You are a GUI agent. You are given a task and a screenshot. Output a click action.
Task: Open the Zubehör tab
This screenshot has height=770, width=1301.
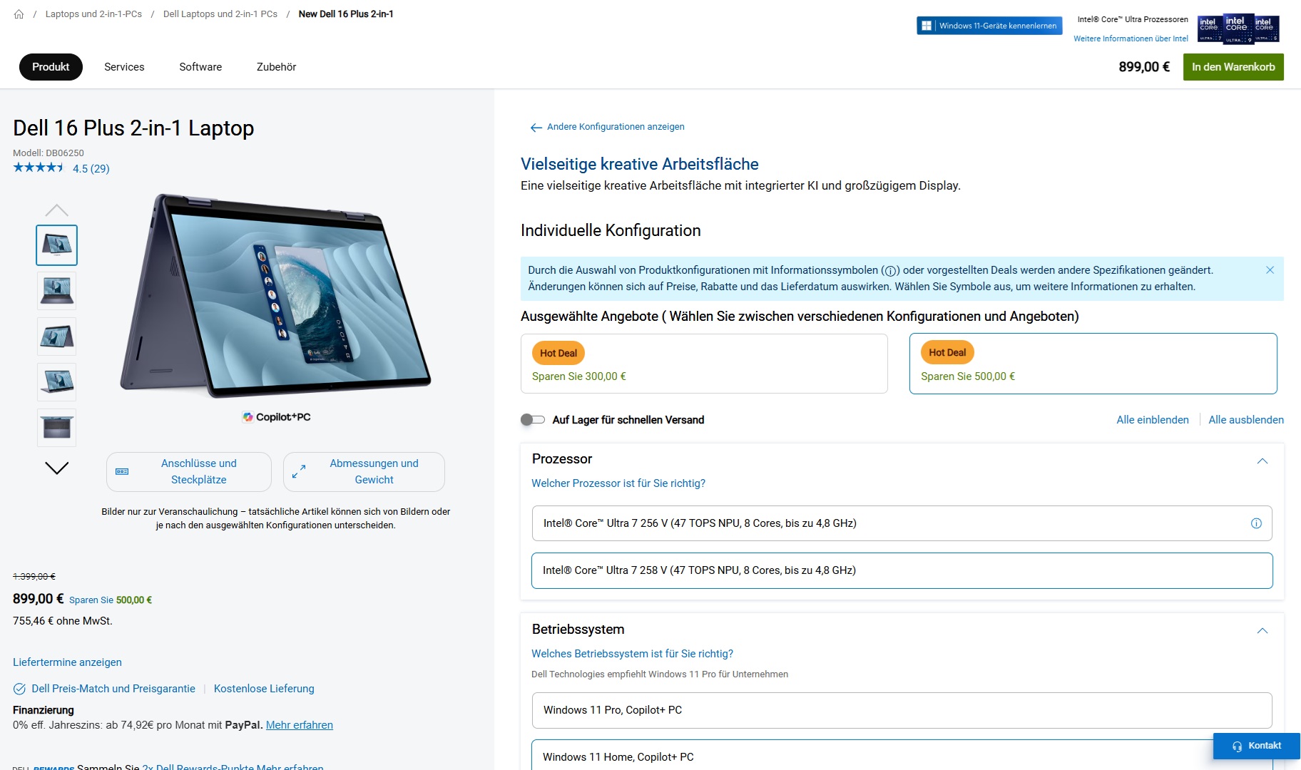[276, 67]
